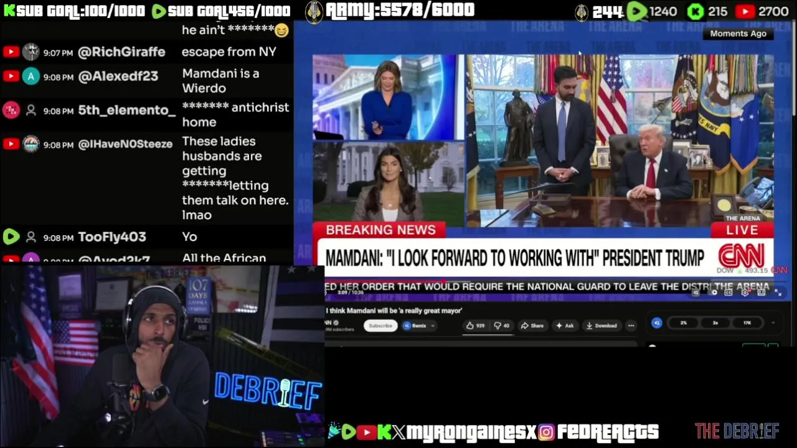Click the message 'Mamdani is a Wierdo'

point(220,81)
